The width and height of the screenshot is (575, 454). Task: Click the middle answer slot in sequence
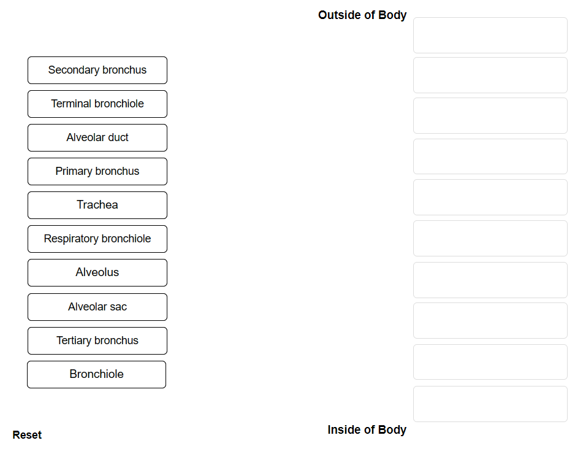(490, 197)
